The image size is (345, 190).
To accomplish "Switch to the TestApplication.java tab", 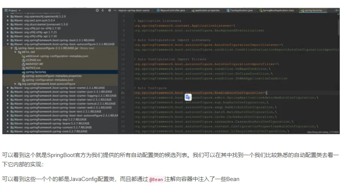I will click(x=241, y=10).
